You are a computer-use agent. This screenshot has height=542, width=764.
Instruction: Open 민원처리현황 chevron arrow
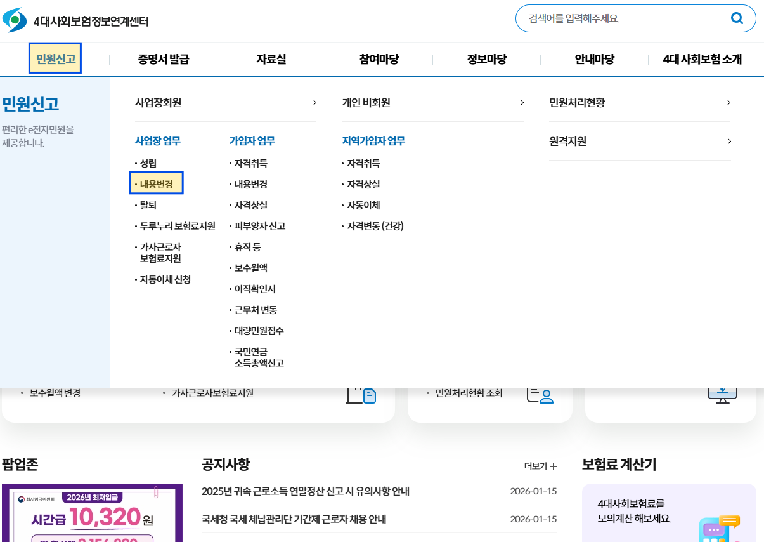coord(728,103)
